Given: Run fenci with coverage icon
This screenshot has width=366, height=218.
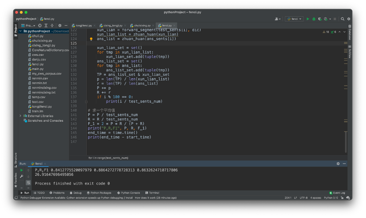Looking at the screenshot, I should (320, 19).
